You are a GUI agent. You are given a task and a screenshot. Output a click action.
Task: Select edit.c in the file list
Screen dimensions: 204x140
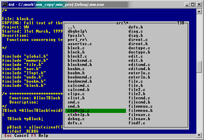tap(136, 56)
